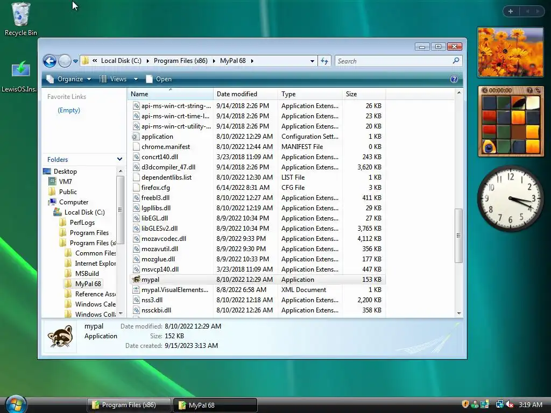Select Computer in the folder tree
The image size is (551, 413).
click(x=73, y=202)
